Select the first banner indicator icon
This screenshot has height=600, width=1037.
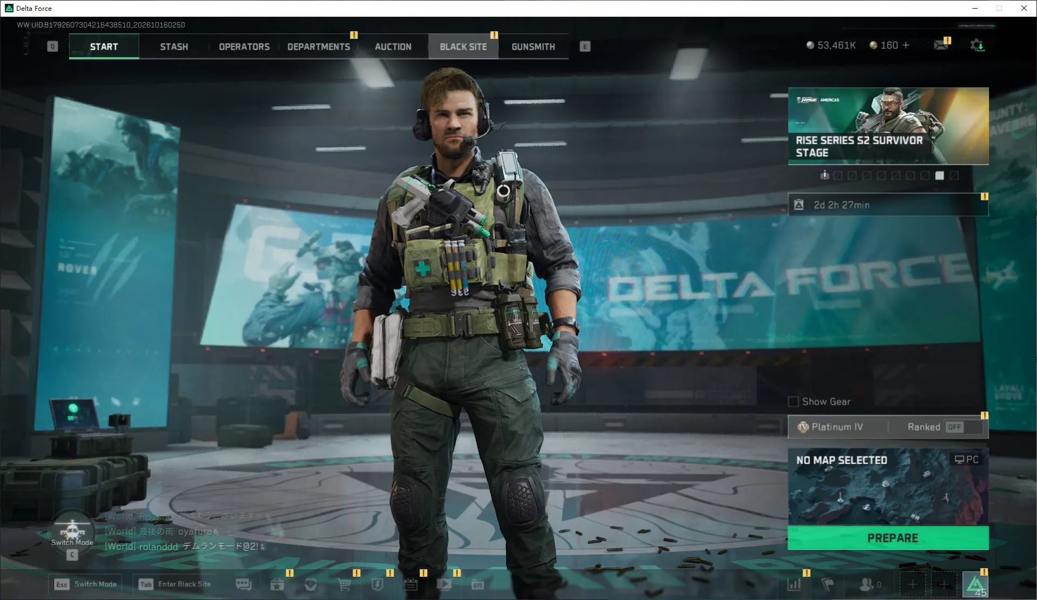pyautogui.click(x=825, y=175)
